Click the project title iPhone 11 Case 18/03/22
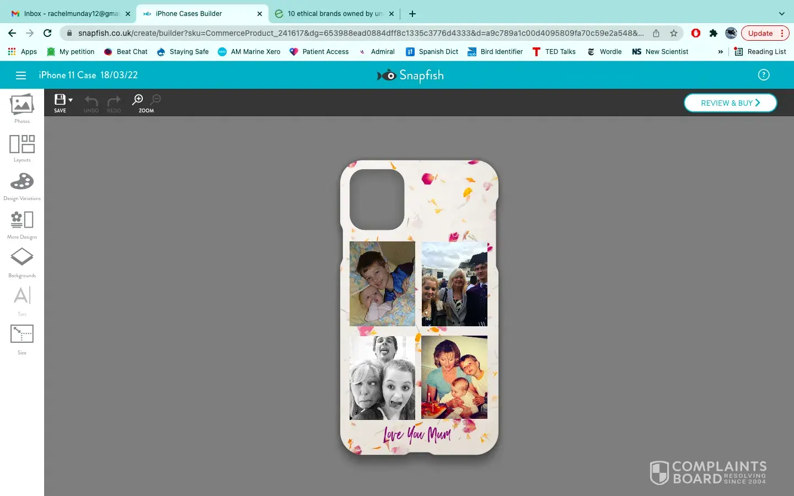Screen dimensions: 794x496 88,76
